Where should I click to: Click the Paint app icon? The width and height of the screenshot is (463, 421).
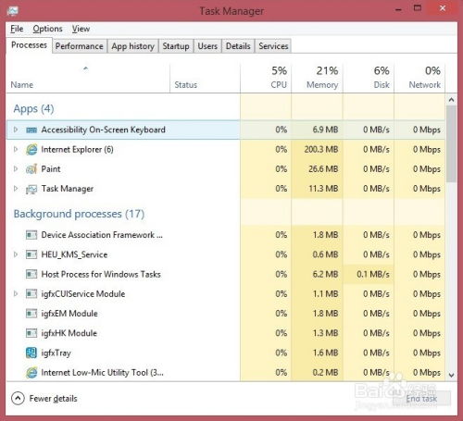[31, 169]
